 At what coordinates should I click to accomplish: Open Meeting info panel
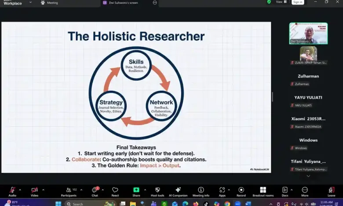201,191
